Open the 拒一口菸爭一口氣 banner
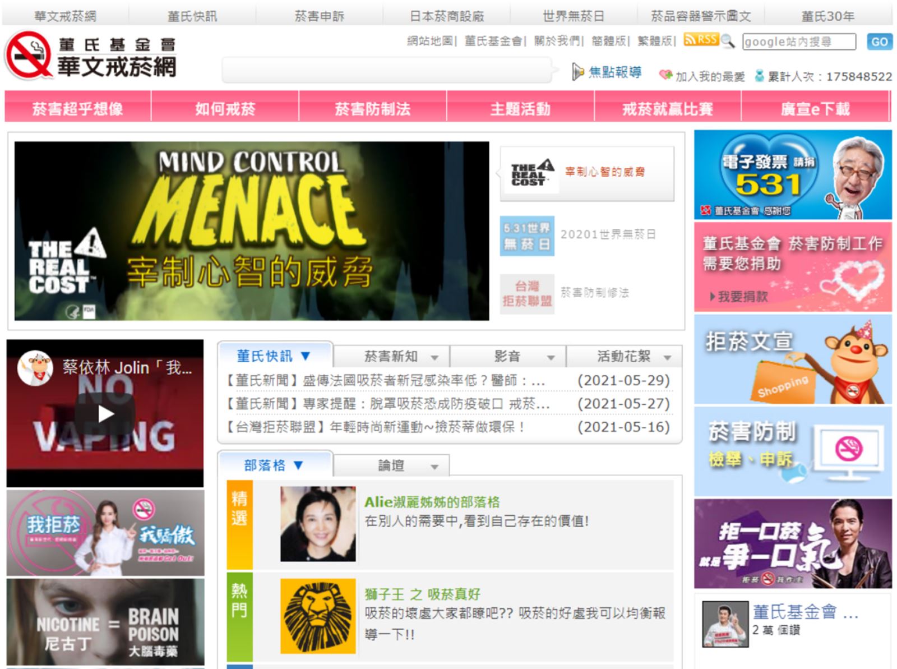The image size is (897, 669). 793,543
